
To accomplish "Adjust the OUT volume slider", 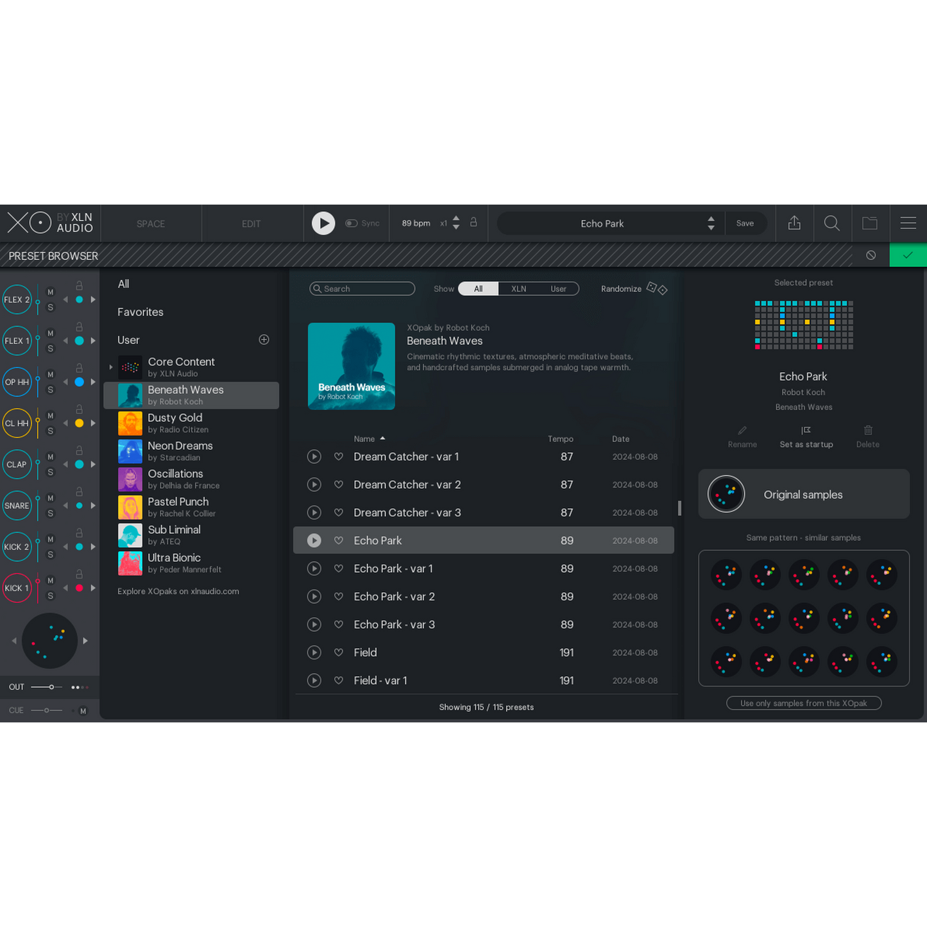I will pyautogui.click(x=51, y=687).
